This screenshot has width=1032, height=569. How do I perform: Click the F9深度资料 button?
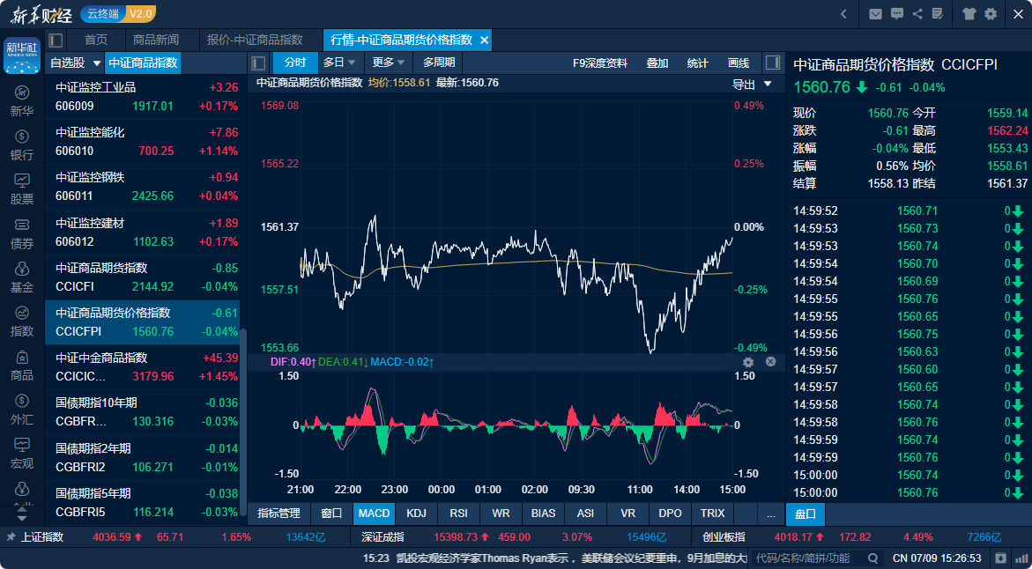click(x=600, y=63)
